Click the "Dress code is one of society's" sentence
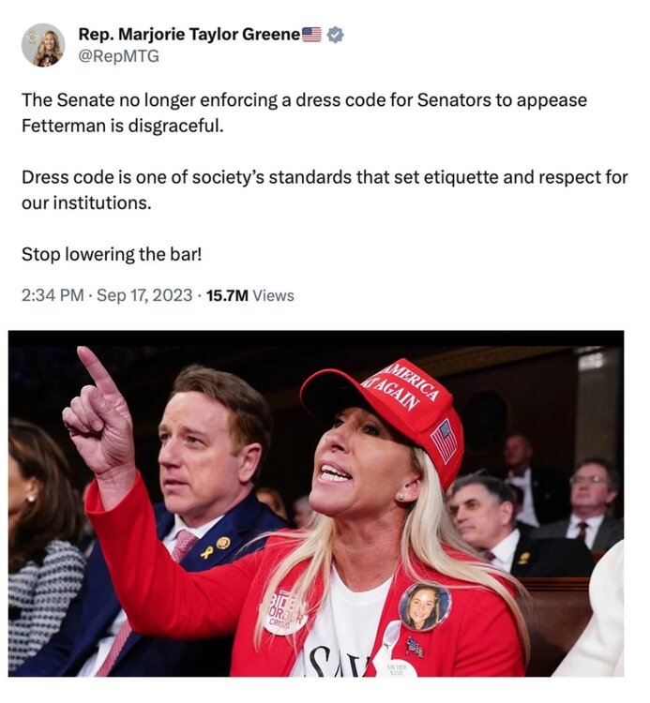Image resolution: width=650 pixels, height=703 pixels. [141, 177]
